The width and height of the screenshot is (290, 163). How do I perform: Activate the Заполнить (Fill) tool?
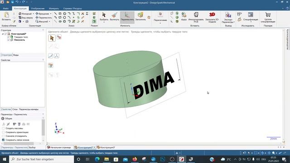click(x=140, y=16)
